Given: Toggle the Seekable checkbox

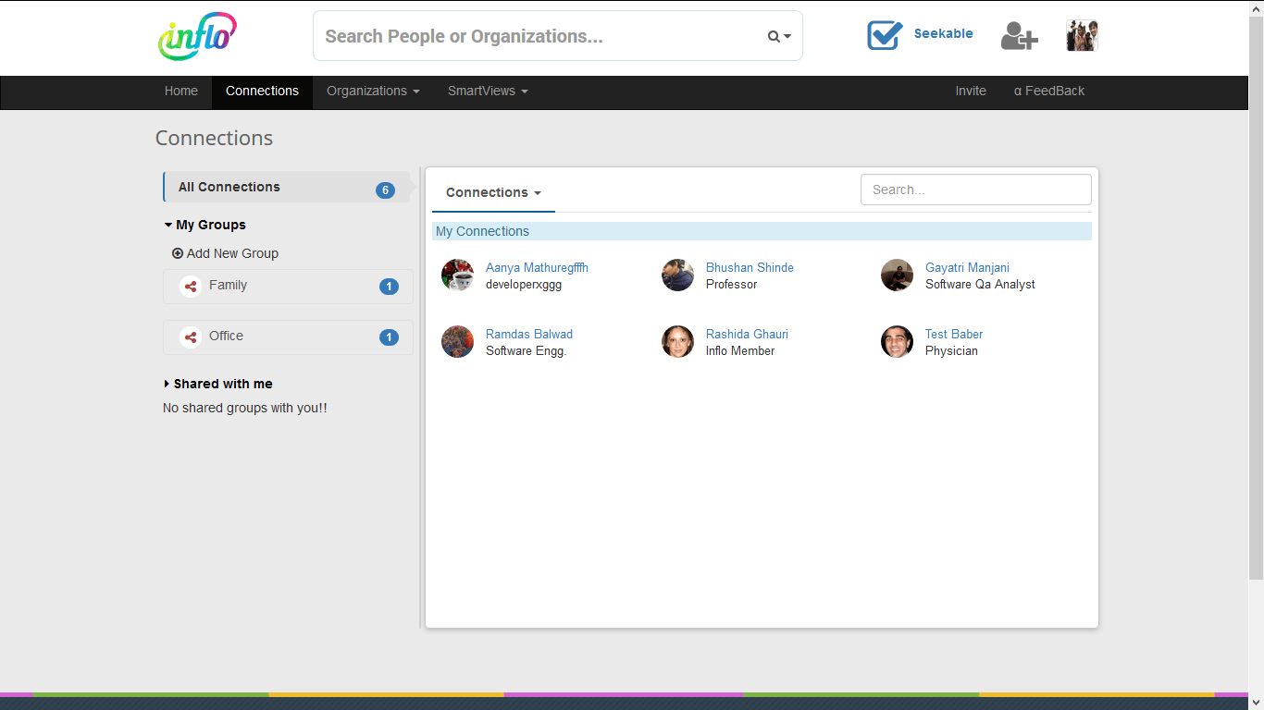Looking at the screenshot, I should pos(885,35).
